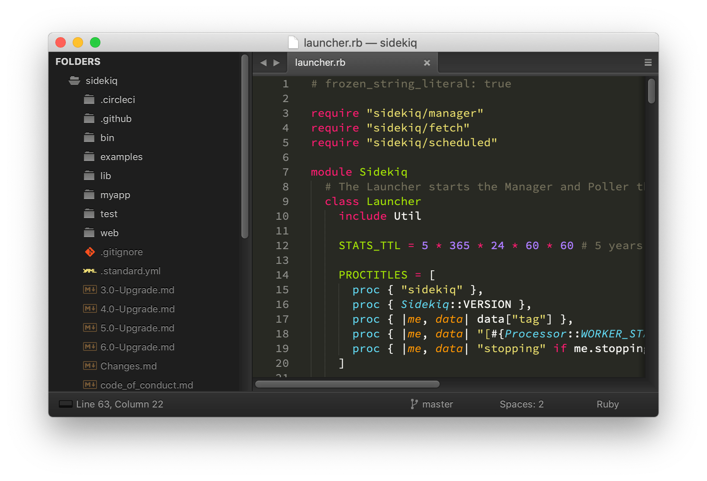Open 6.0-Upgrade.md file
The width and height of the screenshot is (707, 481).
[x=137, y=347]
